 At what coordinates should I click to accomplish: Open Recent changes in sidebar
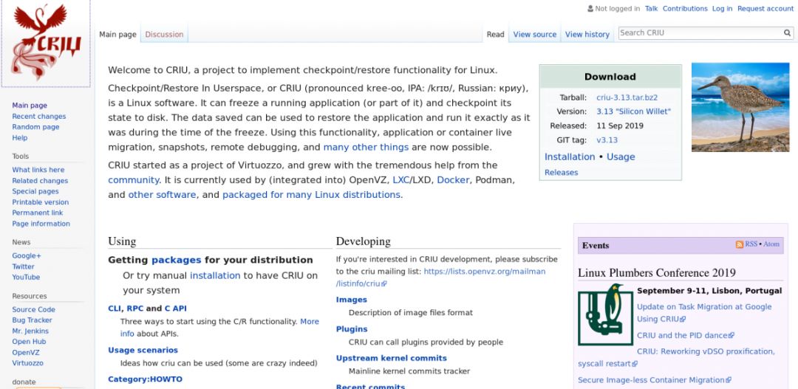click(x=38, y=117)
